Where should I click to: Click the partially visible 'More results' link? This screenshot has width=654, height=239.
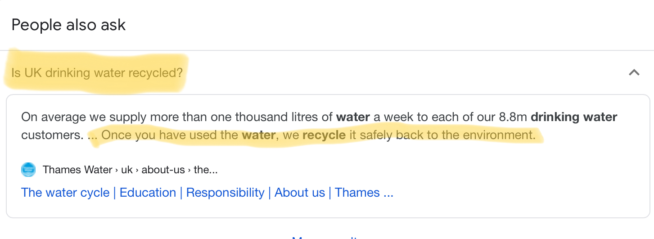(x=325, y=237)
